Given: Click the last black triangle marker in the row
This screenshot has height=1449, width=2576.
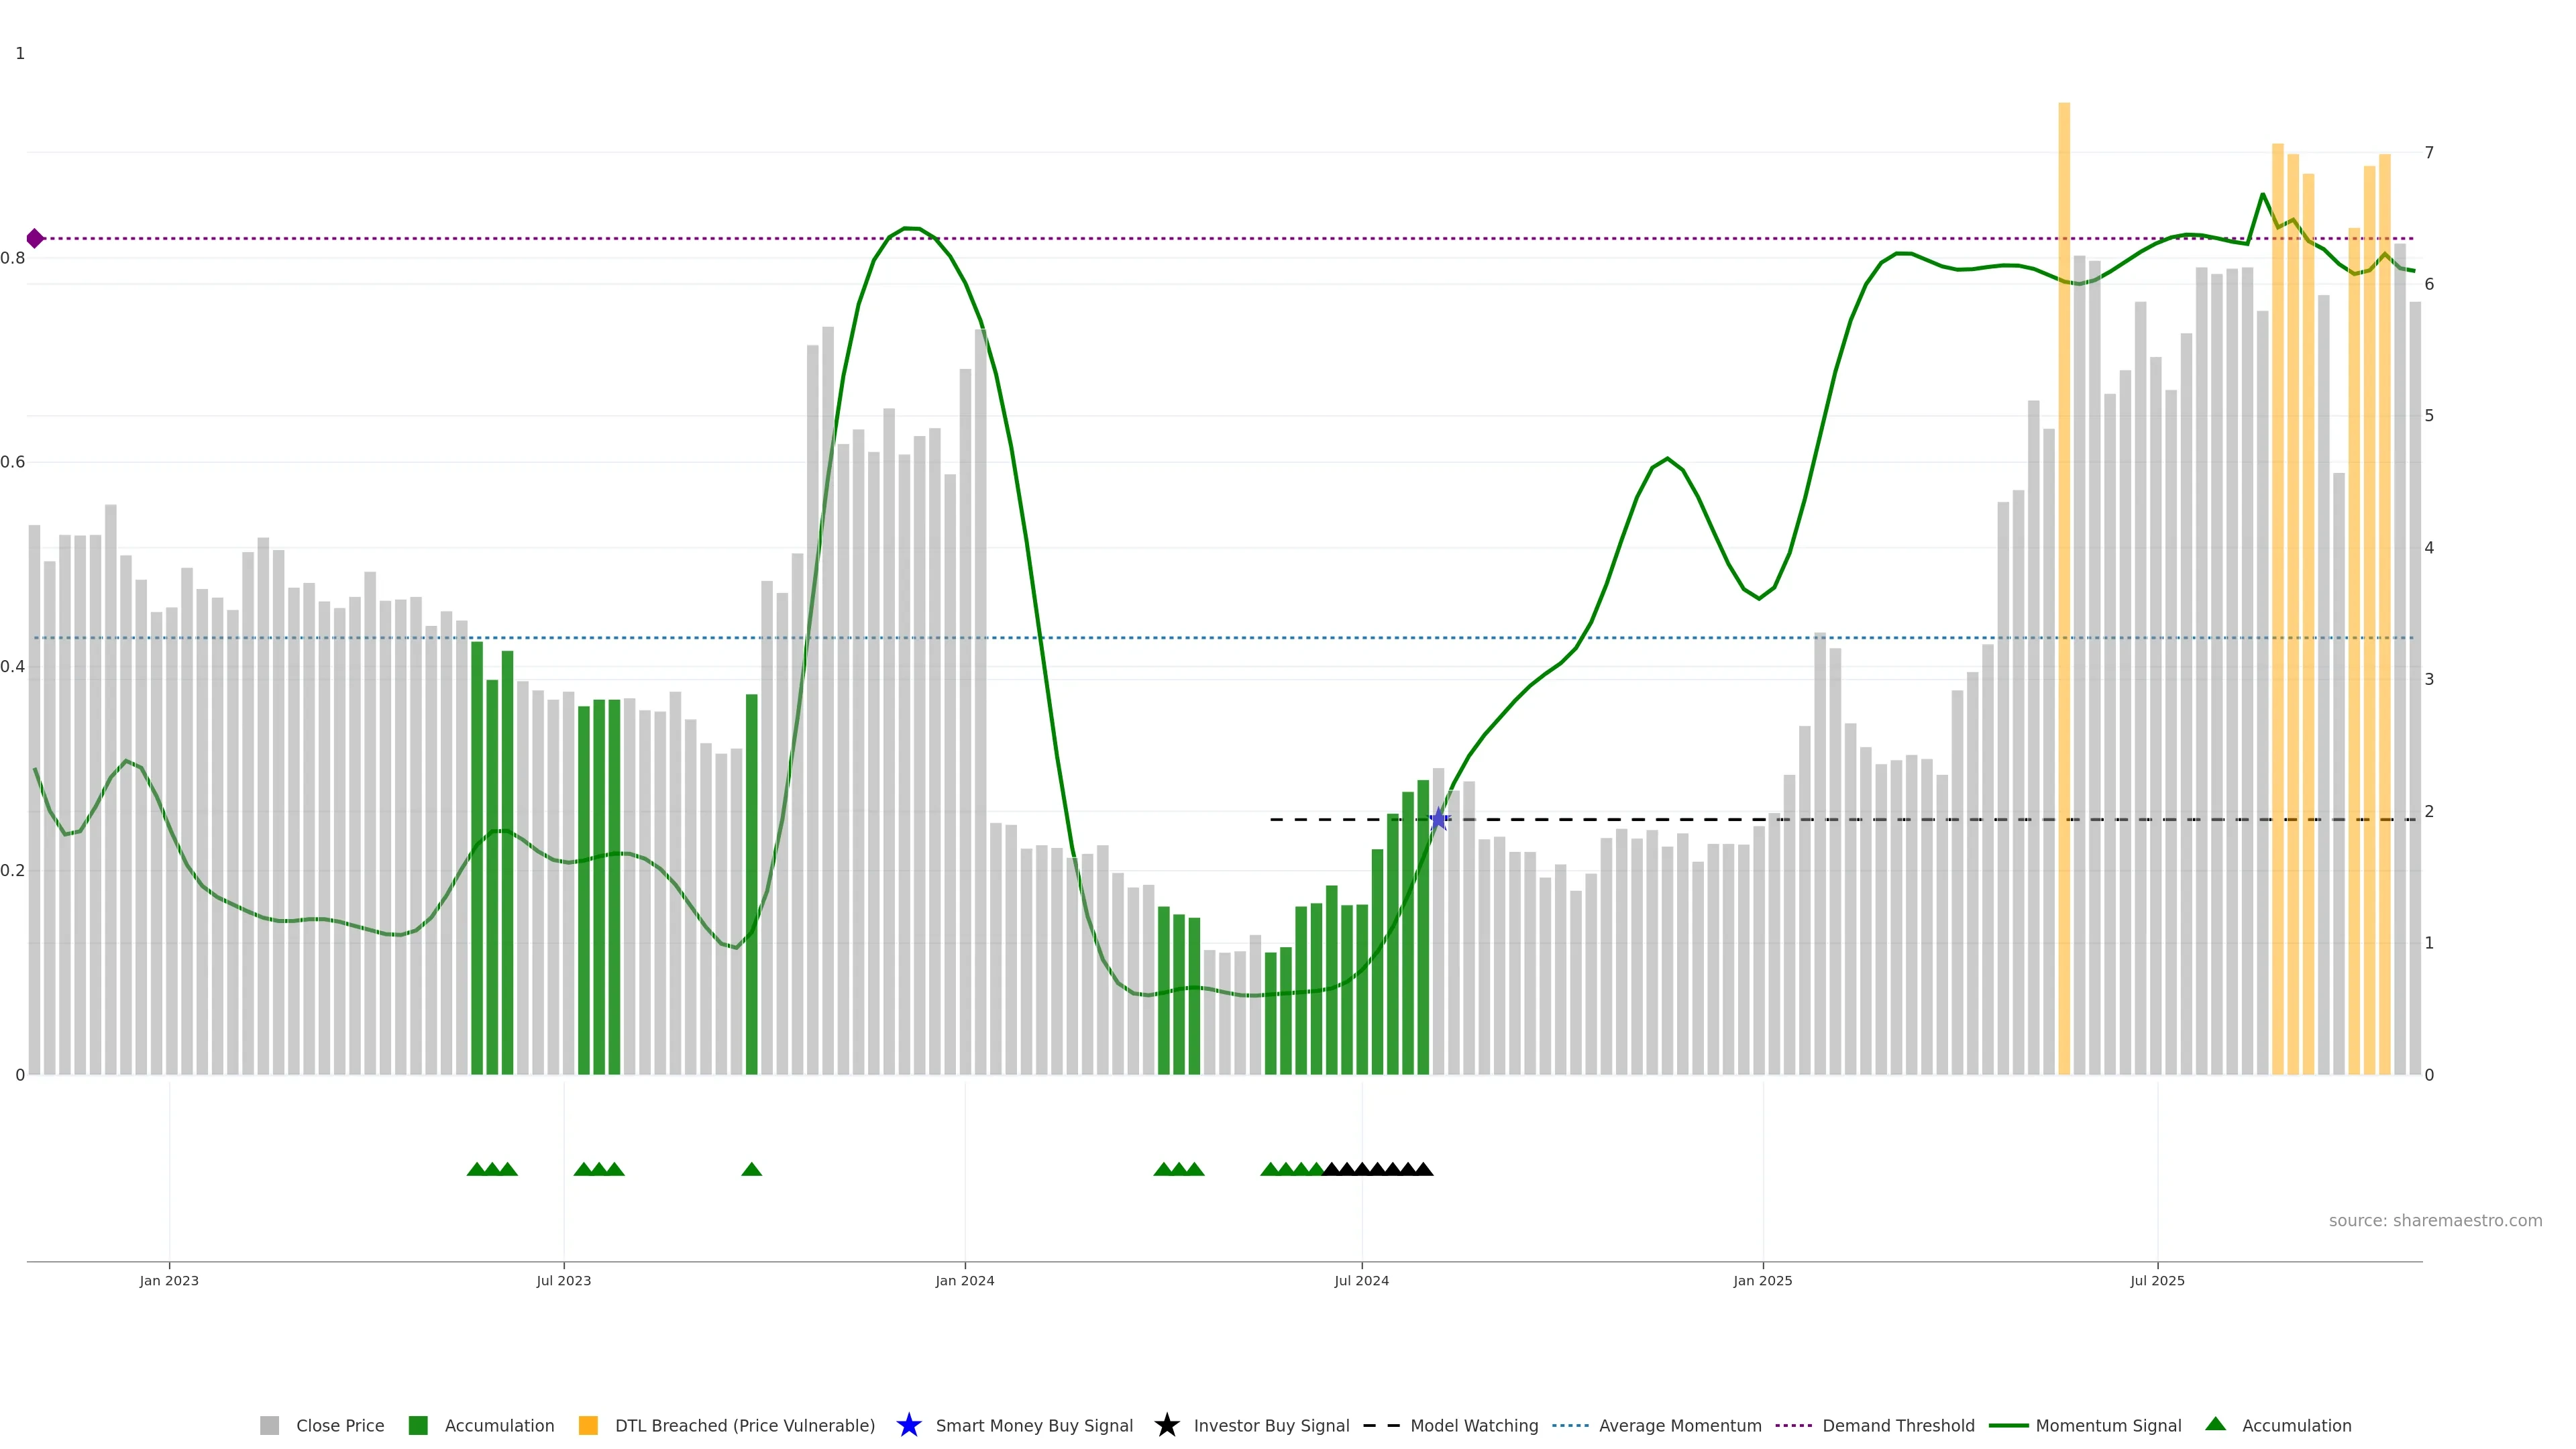Looking at the screenshot, I should [x=1423, y=1169].
